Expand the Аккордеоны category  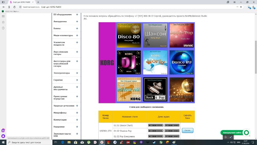click(x=77, y=22)
